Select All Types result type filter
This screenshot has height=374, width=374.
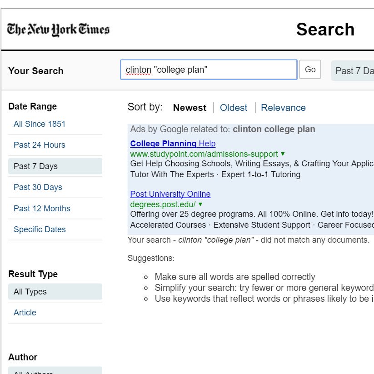click(55, 291)
